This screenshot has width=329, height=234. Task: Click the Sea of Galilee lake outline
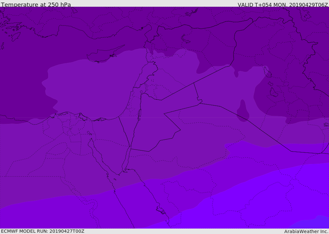pyautogui.click(x=141, y=92)
